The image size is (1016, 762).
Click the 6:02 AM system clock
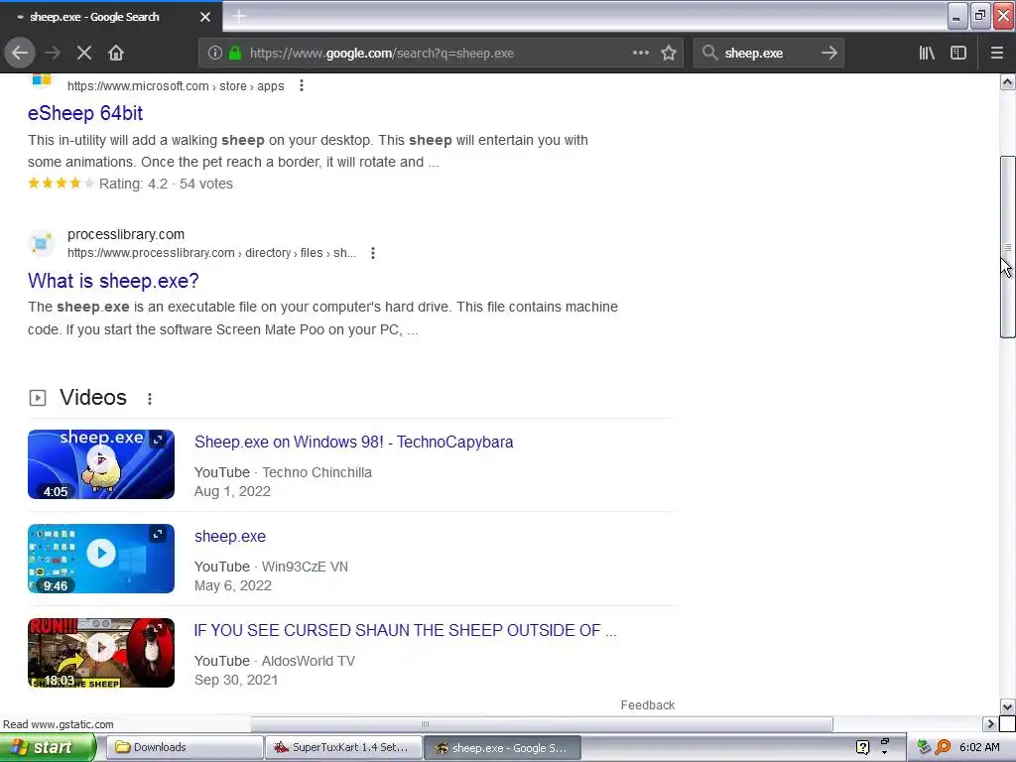pos(979,748)
